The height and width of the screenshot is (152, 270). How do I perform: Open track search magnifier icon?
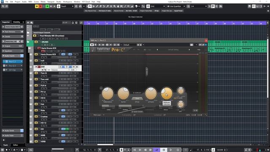pyautogui.click(x=81, y=23)
